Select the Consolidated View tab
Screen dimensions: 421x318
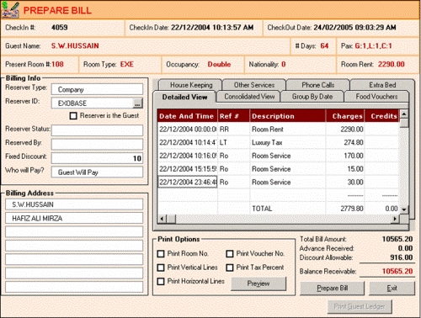(249, 97)
